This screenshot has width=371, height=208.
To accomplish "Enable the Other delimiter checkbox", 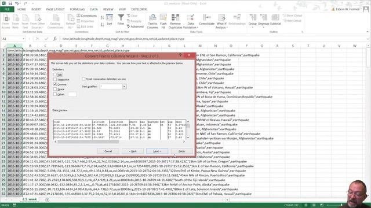I will [x=55, y=94].
